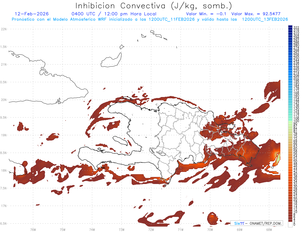302x233 pixels.
Task: Click the '73W' longitude label
Action: click(x=122, y=229)
